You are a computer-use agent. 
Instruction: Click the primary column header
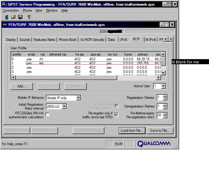click(145, 54)
